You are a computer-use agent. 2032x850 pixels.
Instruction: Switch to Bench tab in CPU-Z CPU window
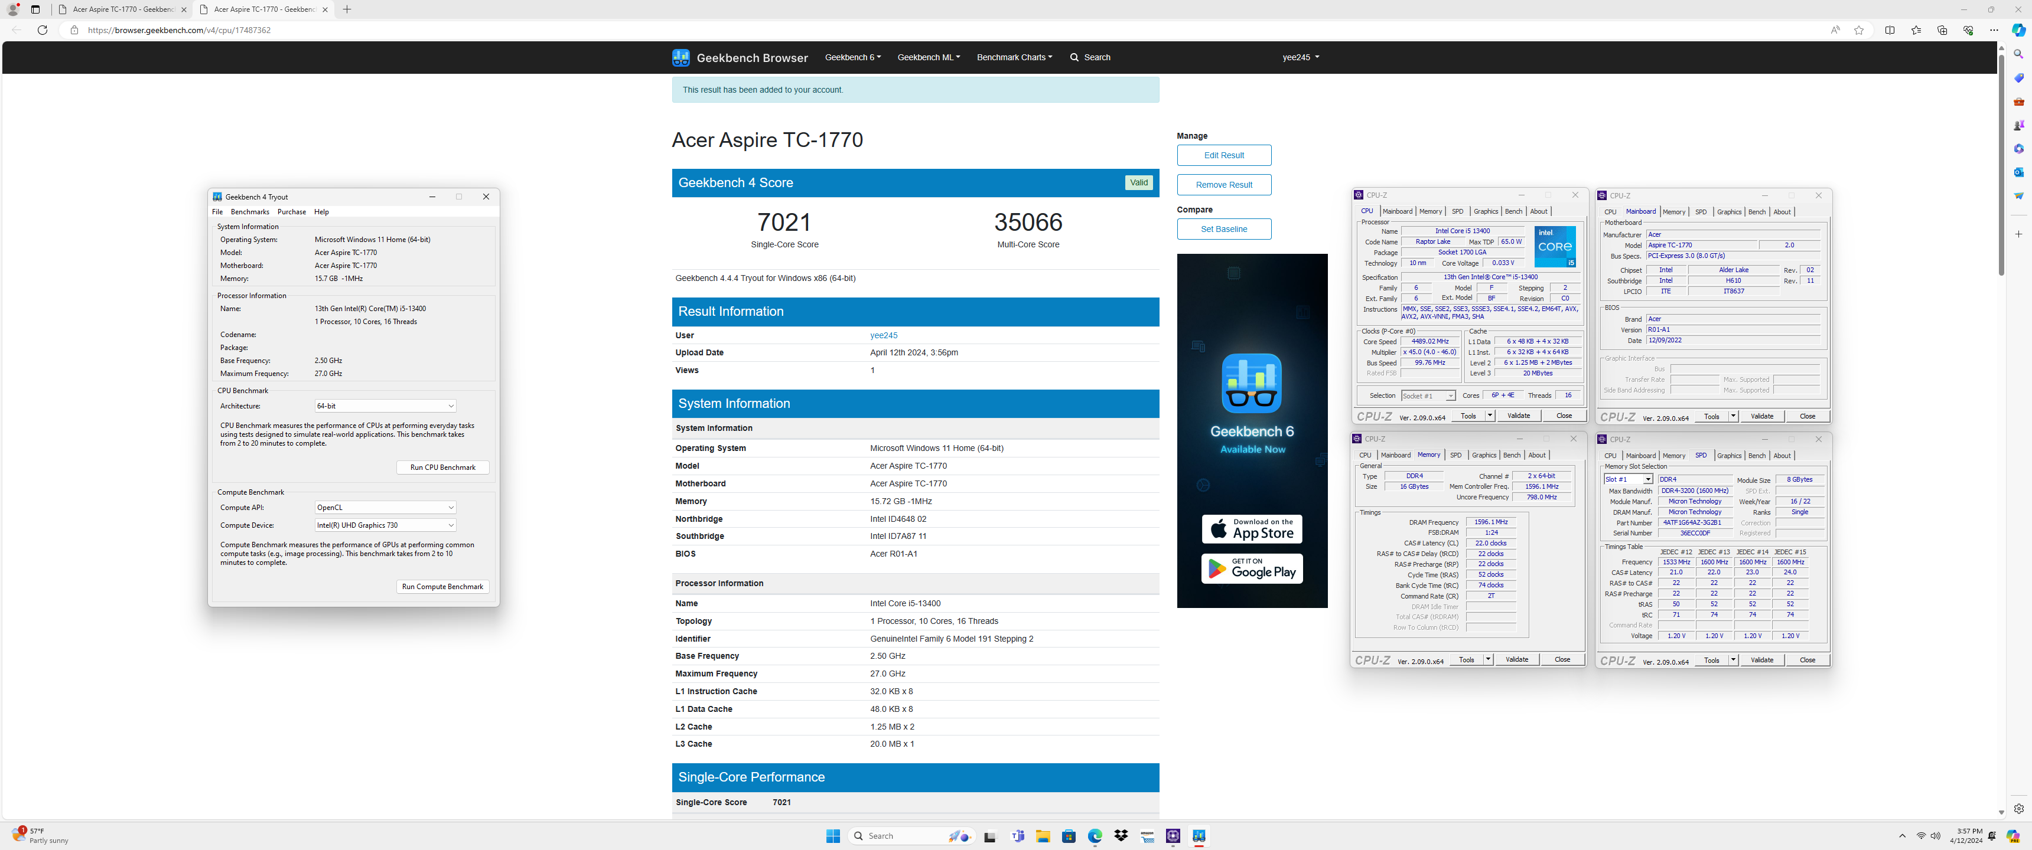click(x=1513, y=211)
